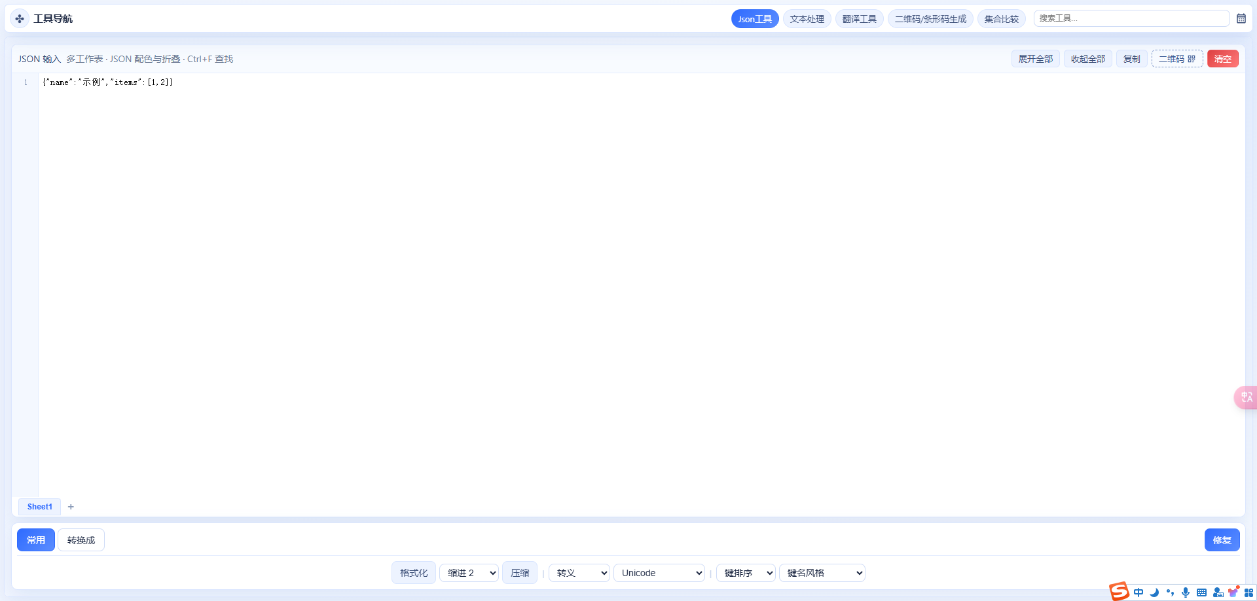Image resolution: width=1257 pixels, height=601 pixels.
Task: Click the Sogou user account icon
Action: [1218, 592]
